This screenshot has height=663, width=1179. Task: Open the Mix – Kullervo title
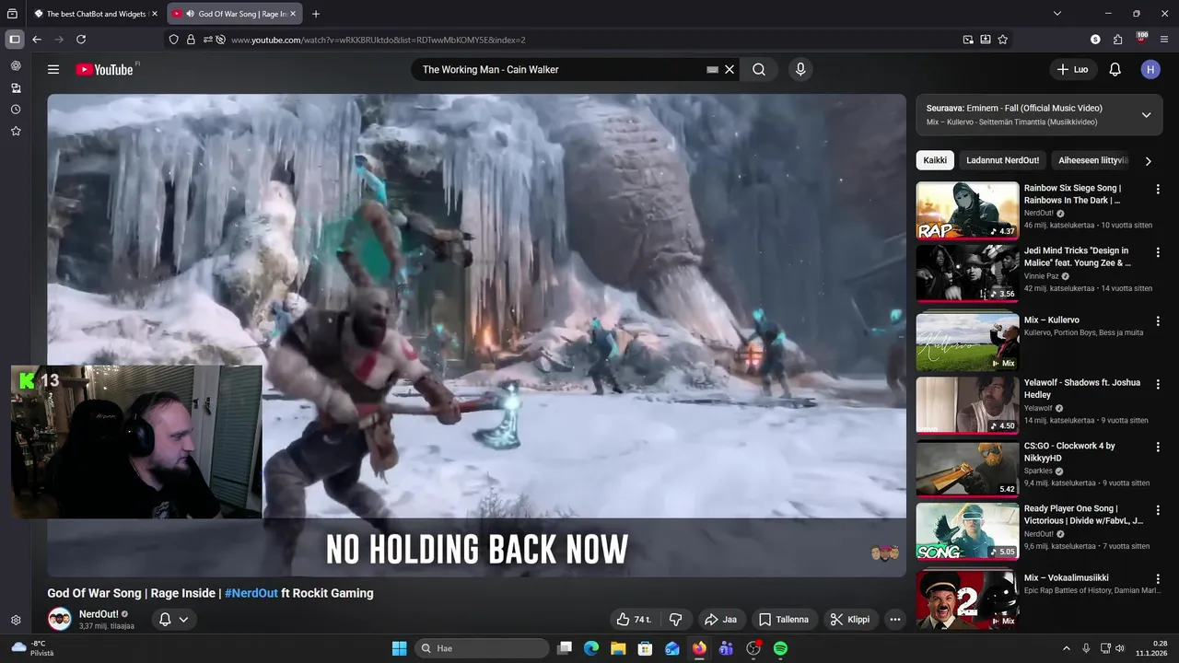click(1051, 320)
